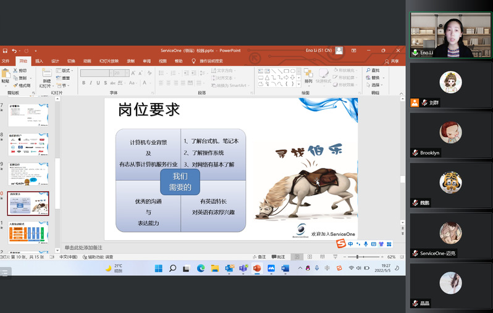Switch to the Design (设计) tab
This screenshot has height=313, width=493.
click(55, 61)
